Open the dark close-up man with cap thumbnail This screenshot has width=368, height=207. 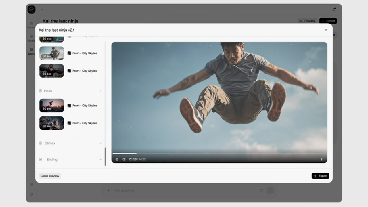(x=52, y=71)
